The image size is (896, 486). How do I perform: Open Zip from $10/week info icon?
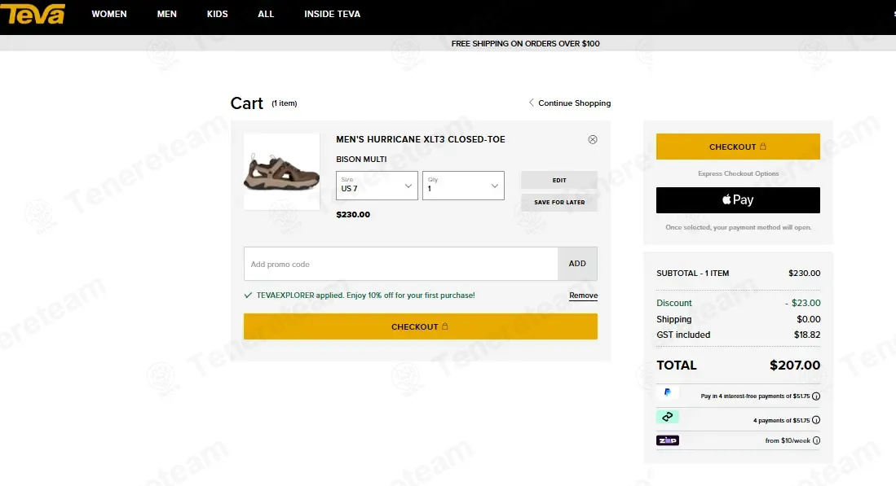coord(816,440)
